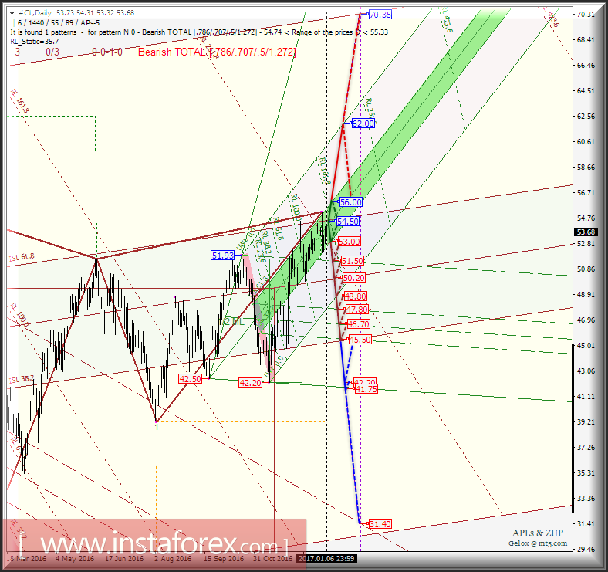Click the 53.00 red price label
Viewport: 608px width, 572px height.
[350, 242]
